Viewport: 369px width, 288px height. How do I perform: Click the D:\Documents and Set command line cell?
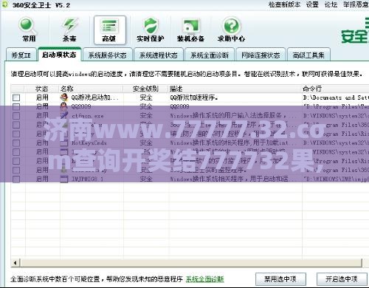(336, 97)
